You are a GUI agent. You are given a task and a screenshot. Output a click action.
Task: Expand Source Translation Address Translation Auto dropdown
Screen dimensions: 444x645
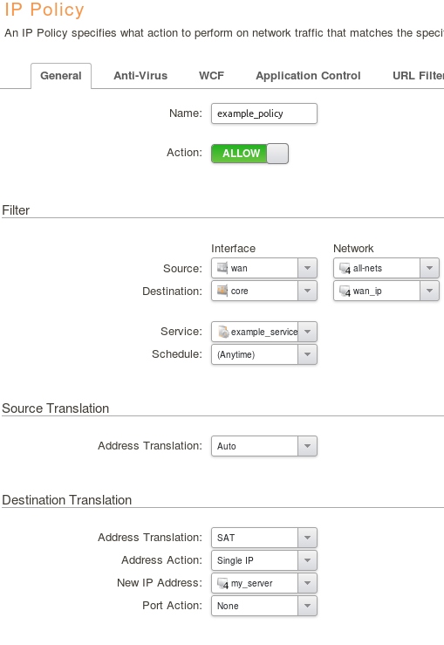tap(308, 446)
